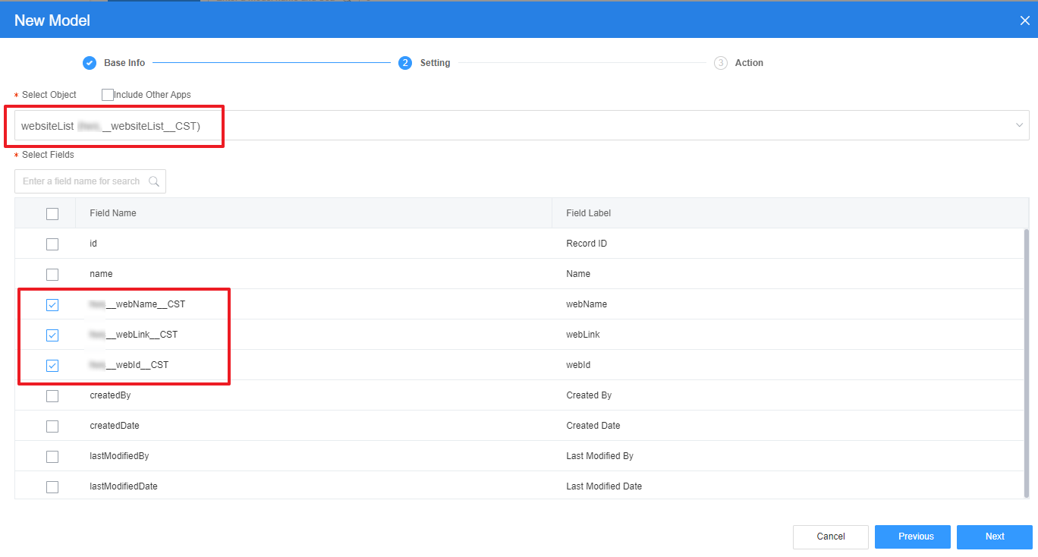Image resolution: width=1038 pixels, height=557 pixels.
Task: Click the Action step number icon
Action: 721,63
